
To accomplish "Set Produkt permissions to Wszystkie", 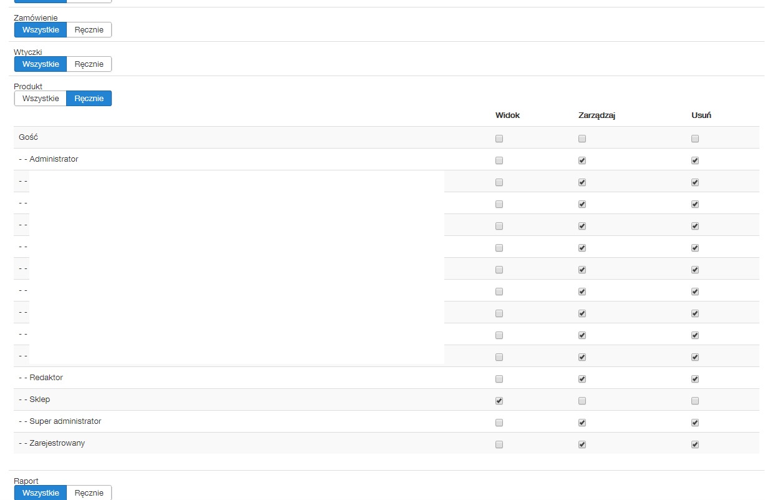I will [x=41, y=98].
